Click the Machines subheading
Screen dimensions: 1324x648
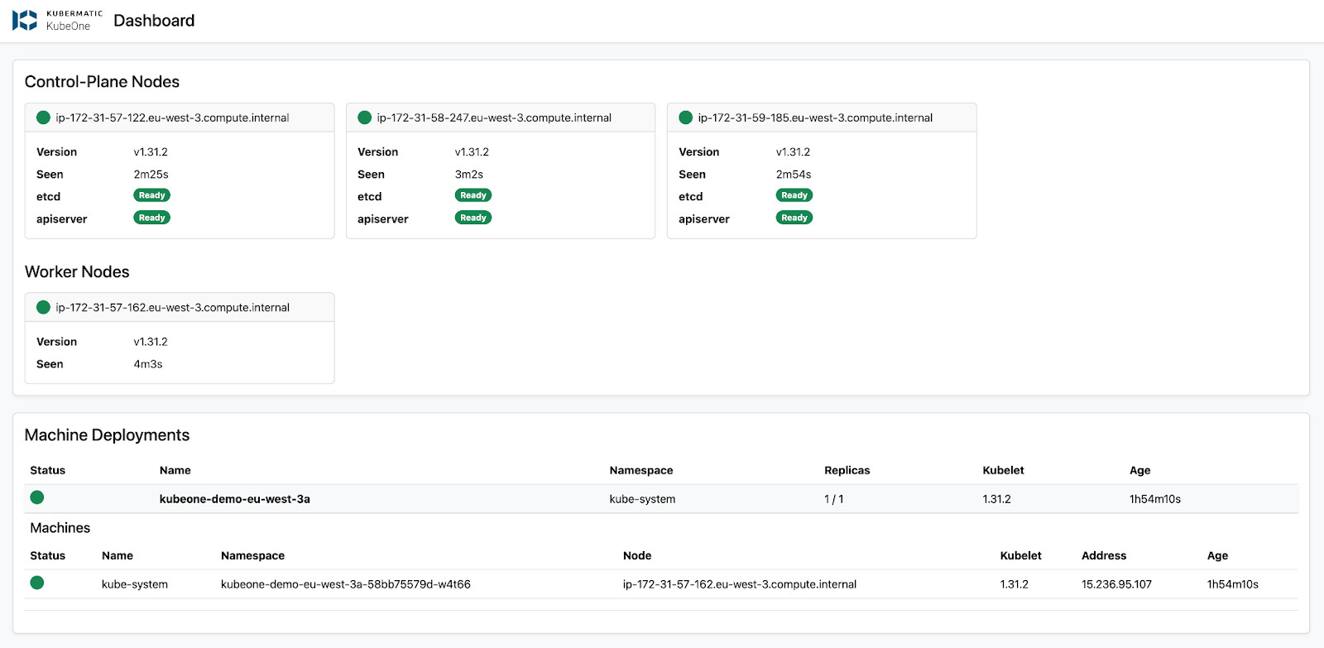tap(60, 528)
